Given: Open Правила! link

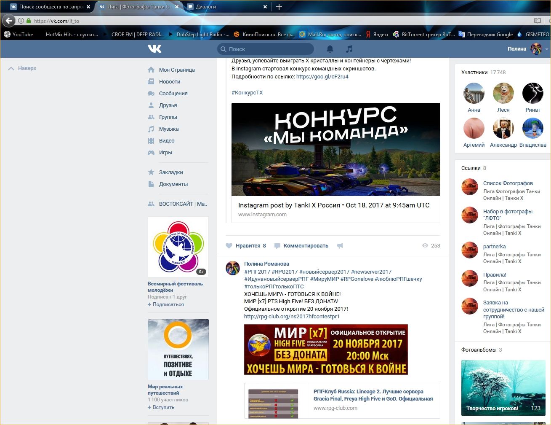Looking at the screenshot, I should (495, 275).
